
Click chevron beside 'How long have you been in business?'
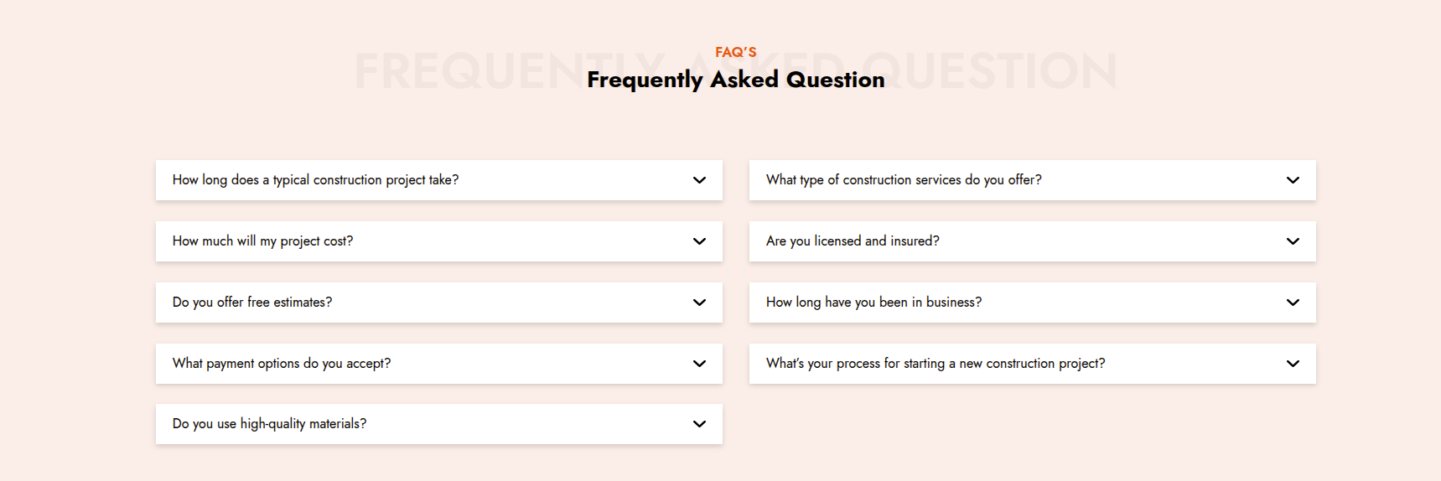(x=1293, y=303)
